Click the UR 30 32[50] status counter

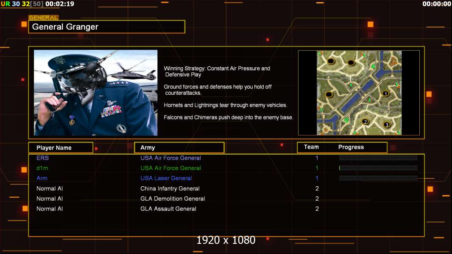22,4
